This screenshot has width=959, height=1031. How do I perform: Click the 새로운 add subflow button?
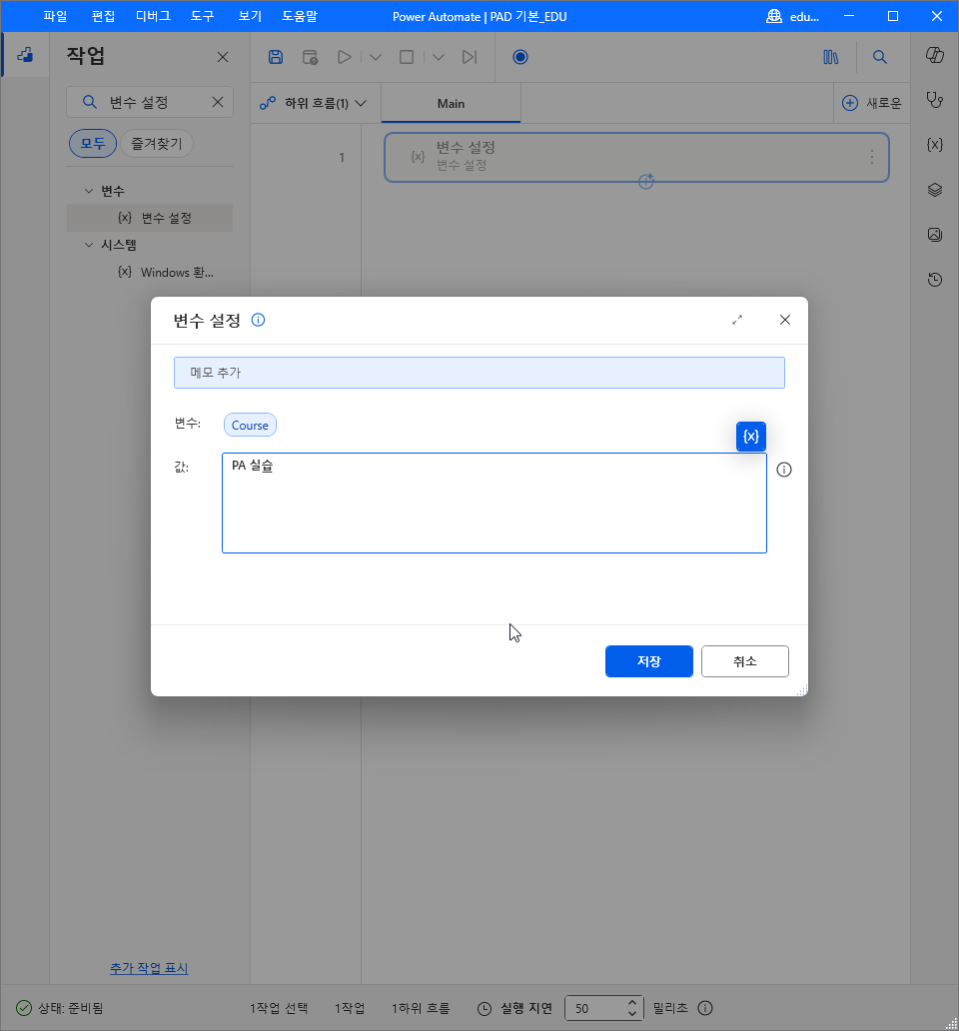871,103
